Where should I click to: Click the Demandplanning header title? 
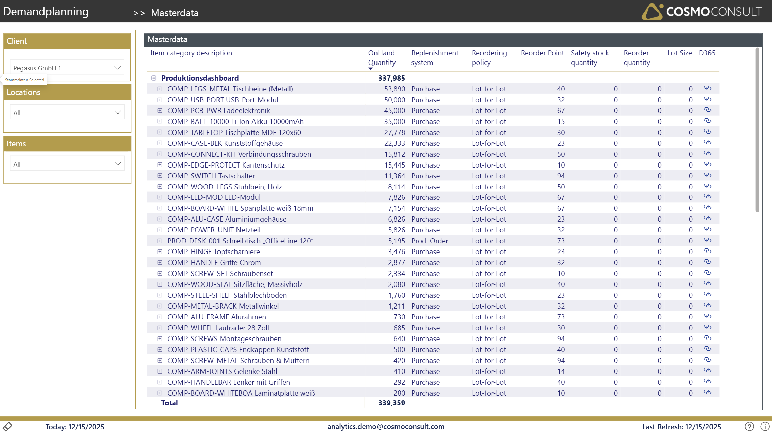point(46,12)
